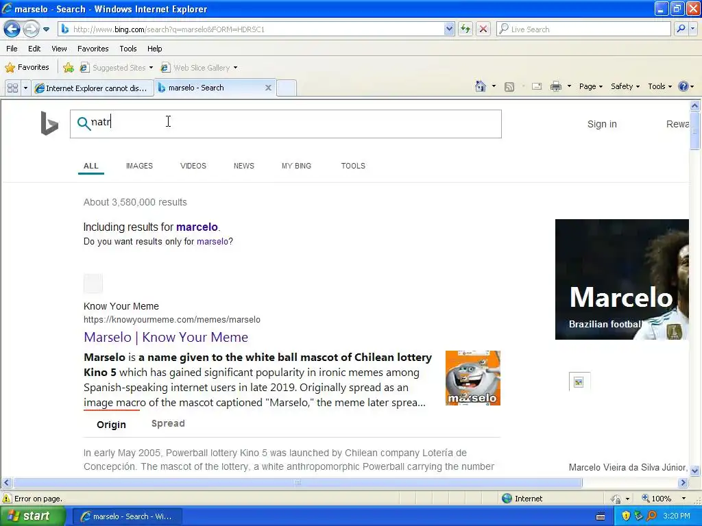This screenshot has width=702, height=526.
Task: Click the red Stop loading icon
Action: (x=483, y=29)
